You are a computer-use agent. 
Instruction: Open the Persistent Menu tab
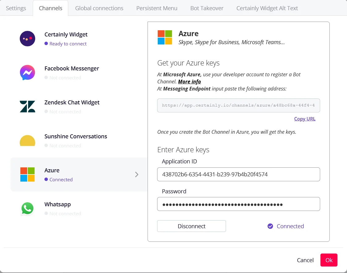click(x=157, y=8)
